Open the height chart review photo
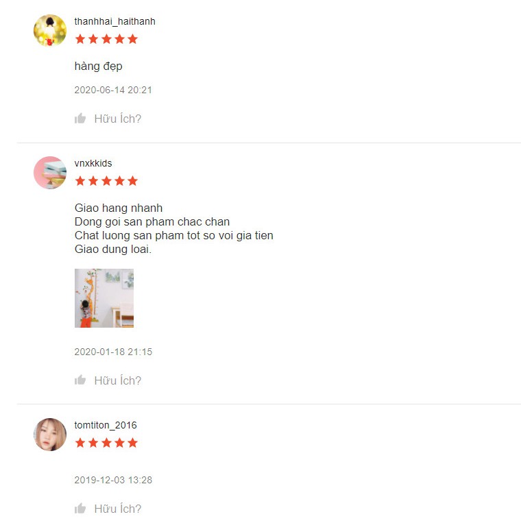The width and height of the screenshot is (521, 521). click(104, 298)
